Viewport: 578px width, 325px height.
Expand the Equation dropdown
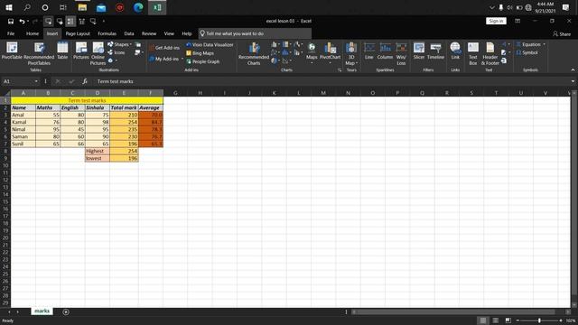tap(544, 44)
